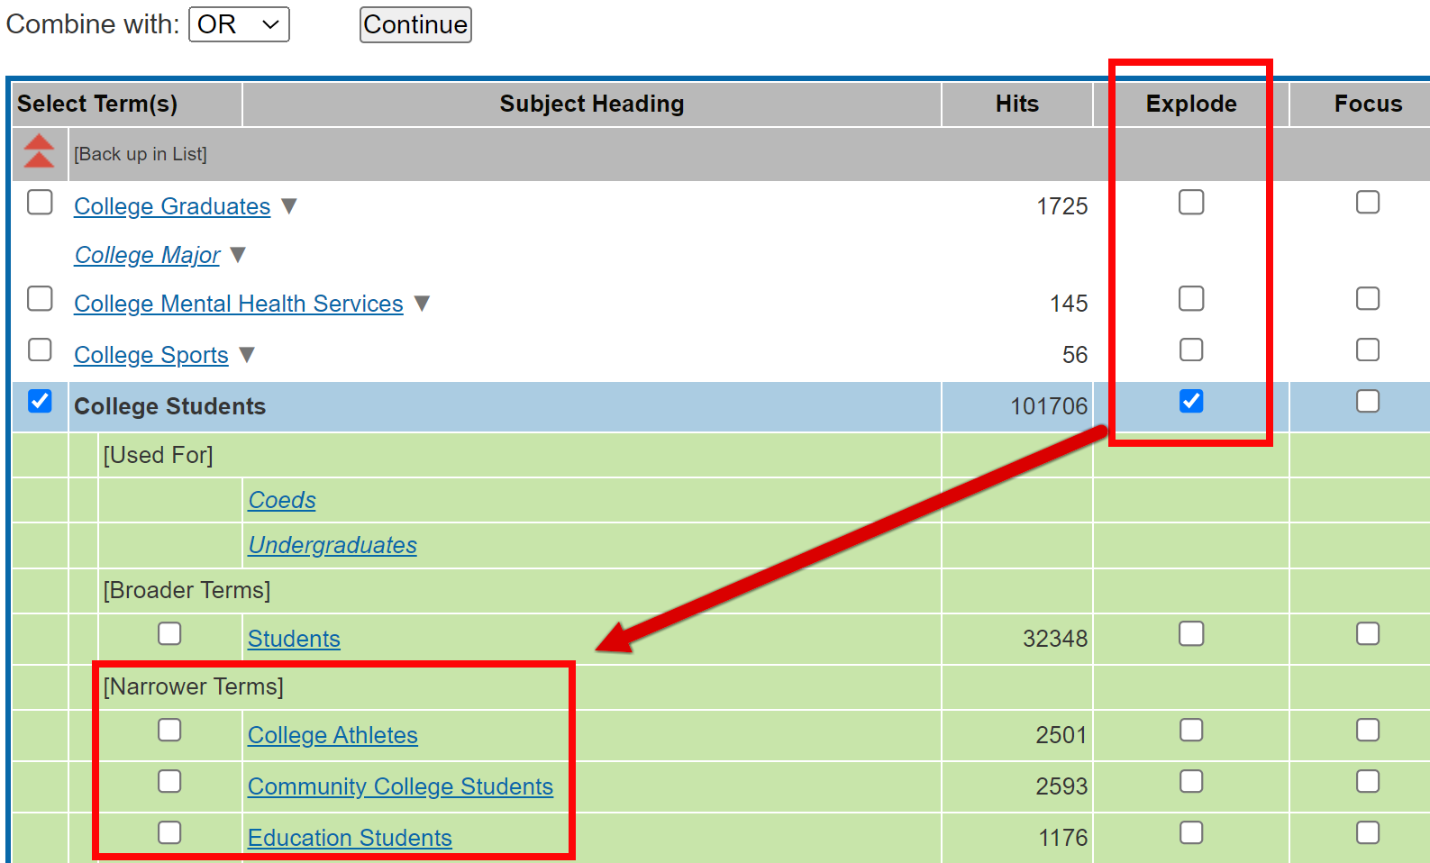Enable Focus for College Students

click(x=1368, y=401)
